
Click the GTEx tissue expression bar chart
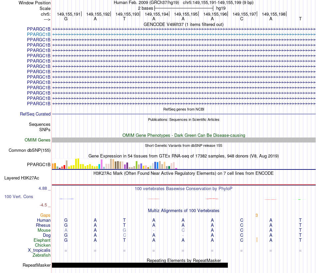[x=114, y=164]
